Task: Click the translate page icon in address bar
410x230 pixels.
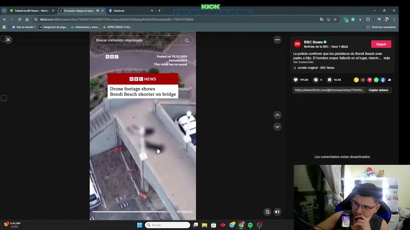Action: [322, 19]
